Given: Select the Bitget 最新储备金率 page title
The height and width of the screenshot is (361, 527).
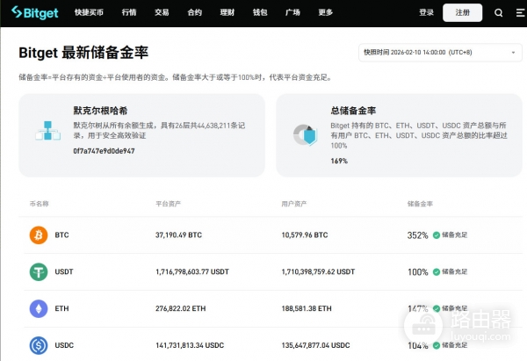Looking at the screenshot, I should 83,53.
